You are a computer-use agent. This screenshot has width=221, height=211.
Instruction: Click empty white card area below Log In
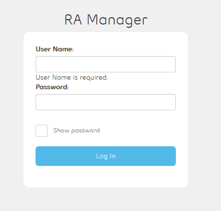pyautogui.click(x=106, y=176)
